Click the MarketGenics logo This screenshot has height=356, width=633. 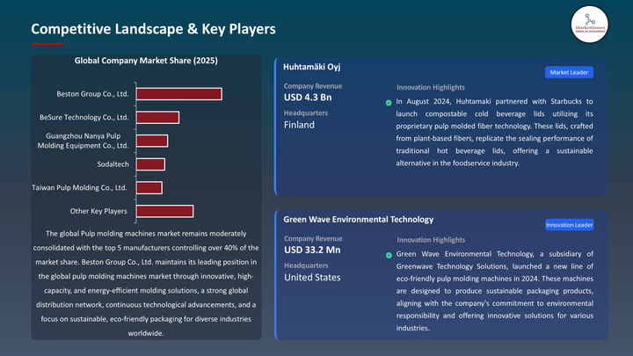pos(589,20)
